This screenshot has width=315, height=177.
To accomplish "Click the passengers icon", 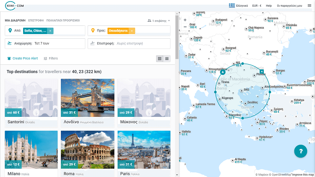I will coord(149,21).
